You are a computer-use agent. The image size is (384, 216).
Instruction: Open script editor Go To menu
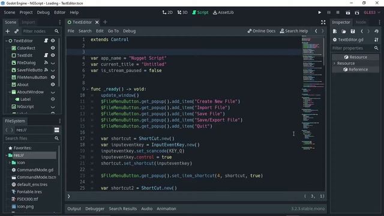[113, 31]
